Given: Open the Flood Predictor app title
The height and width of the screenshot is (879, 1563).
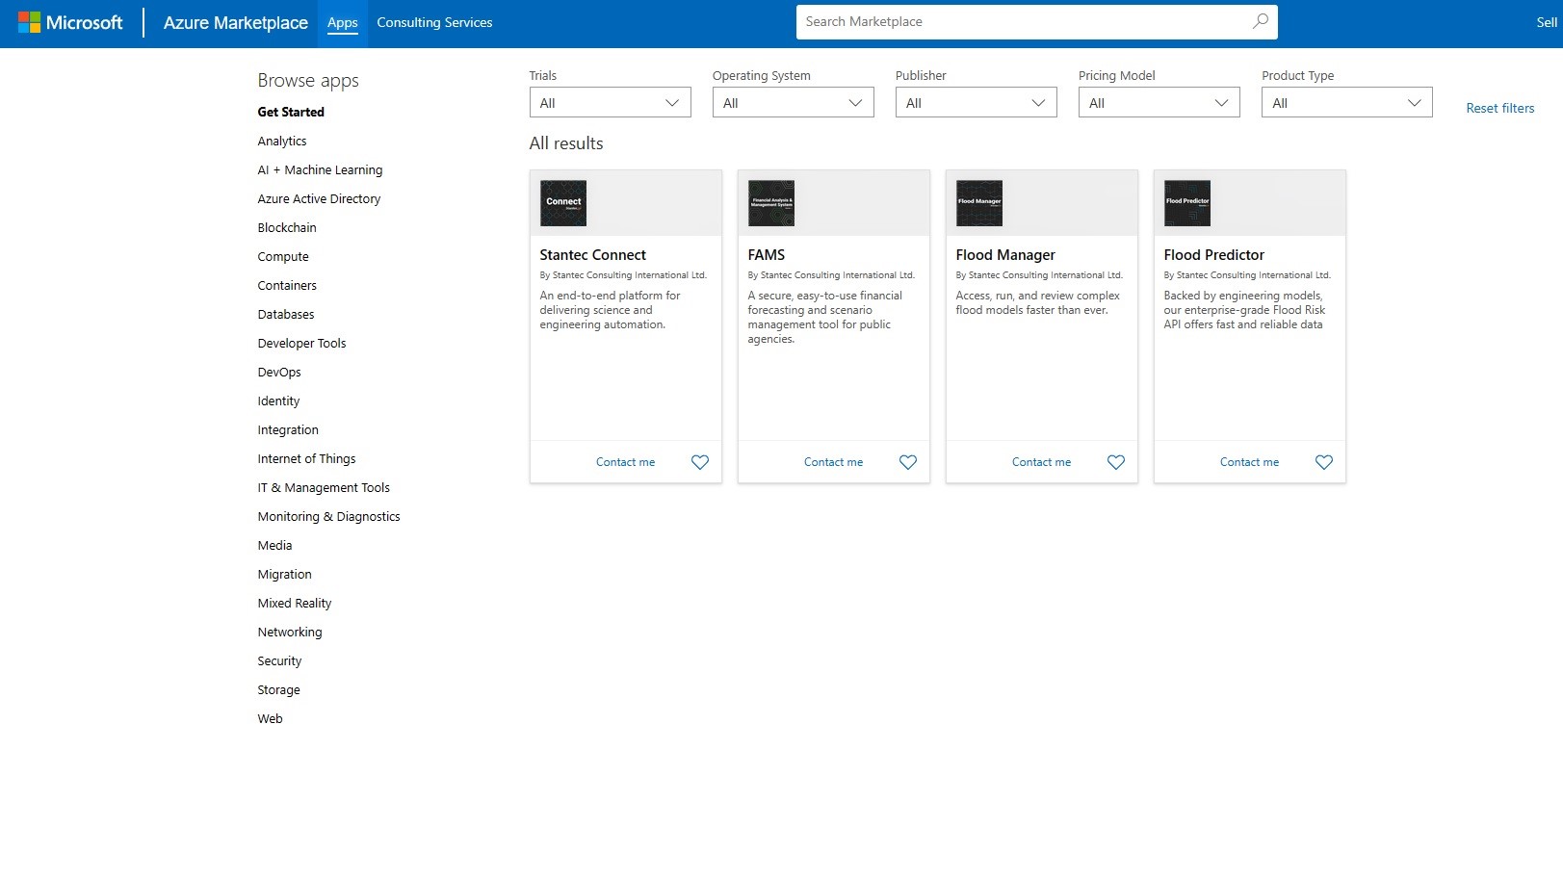Looking at the screenshot, I should pyautogui.click(x=1213, y=255).
